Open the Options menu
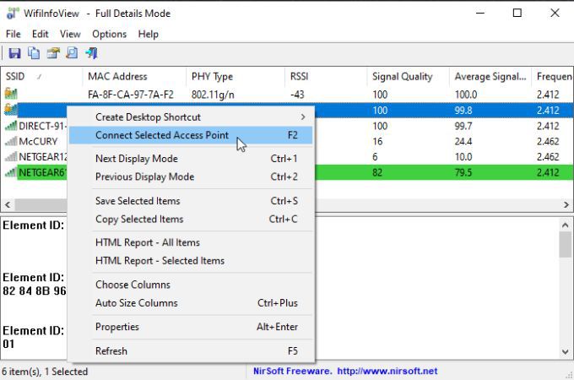This screenshot has height=380, width=574. (109, 34)
